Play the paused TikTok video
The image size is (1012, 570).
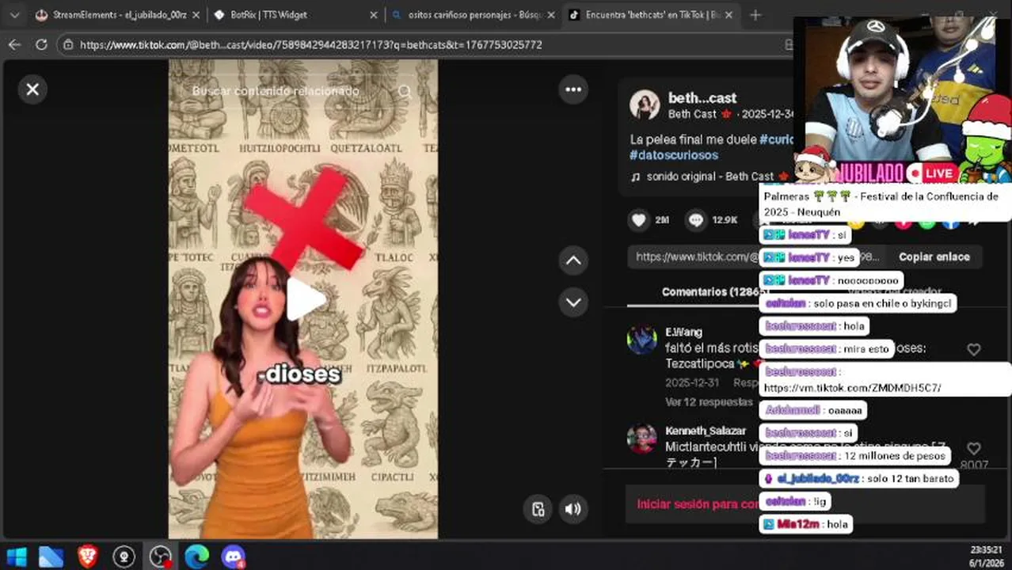306,299
